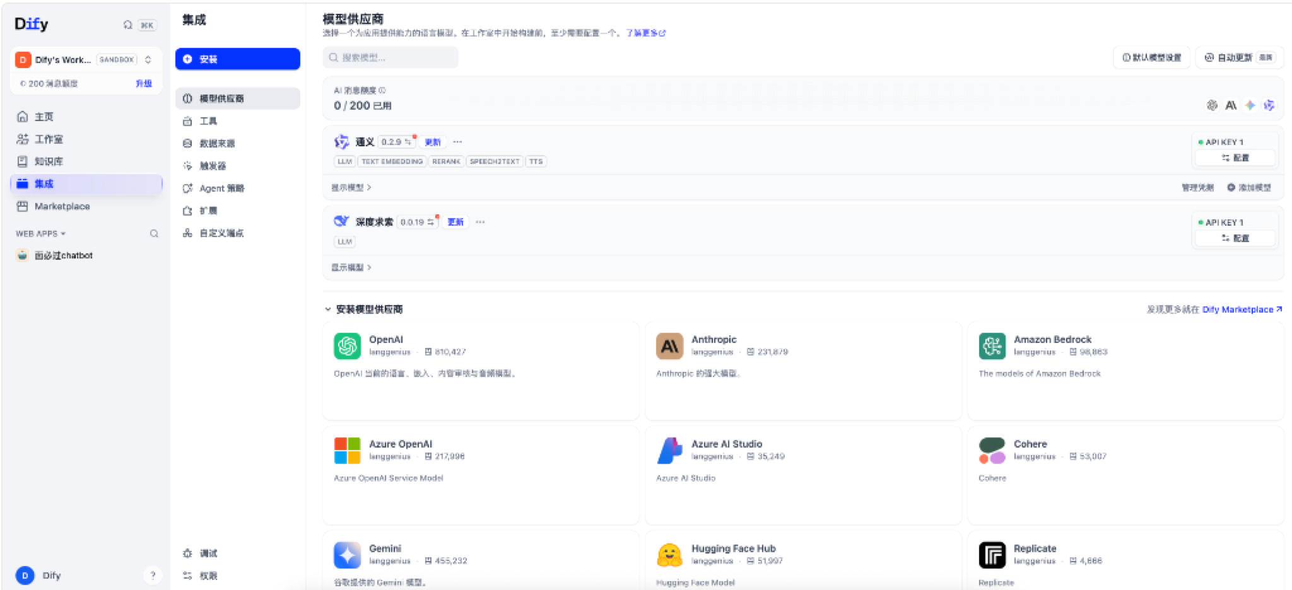Open 扩展 tab
The height and width of the screenshot is (590, 1292).
point(238,211)
